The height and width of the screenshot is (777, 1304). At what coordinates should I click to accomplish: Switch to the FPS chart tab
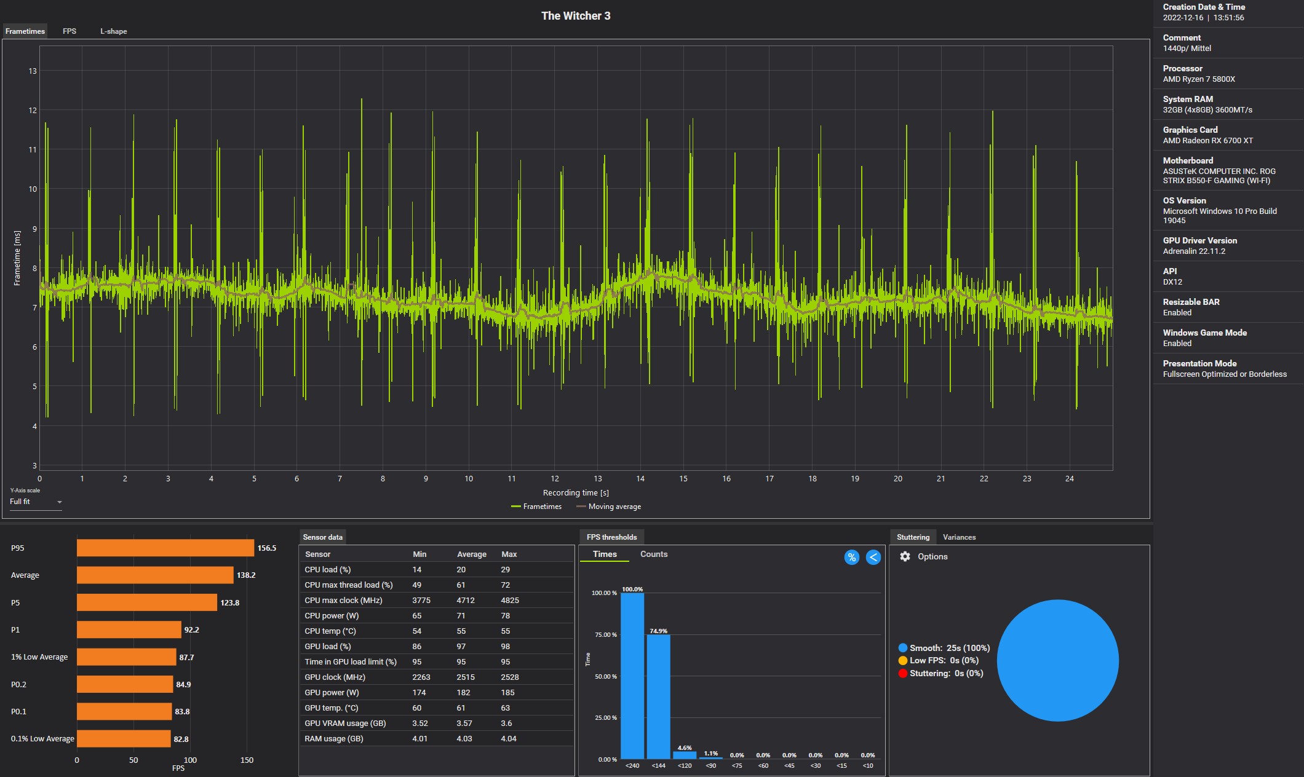pyautogui.click(x=70, y=31)
